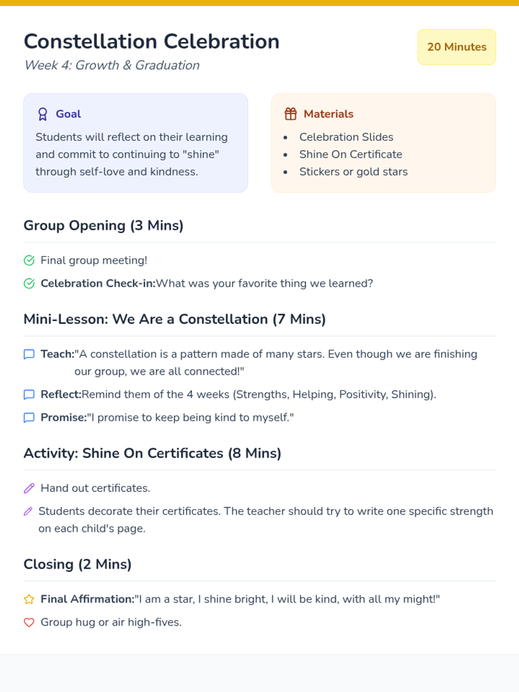The width and height of the screenshot is (519, 692).
Task: Click the star icon beside Final Affirmation
Action: (29, 599)
